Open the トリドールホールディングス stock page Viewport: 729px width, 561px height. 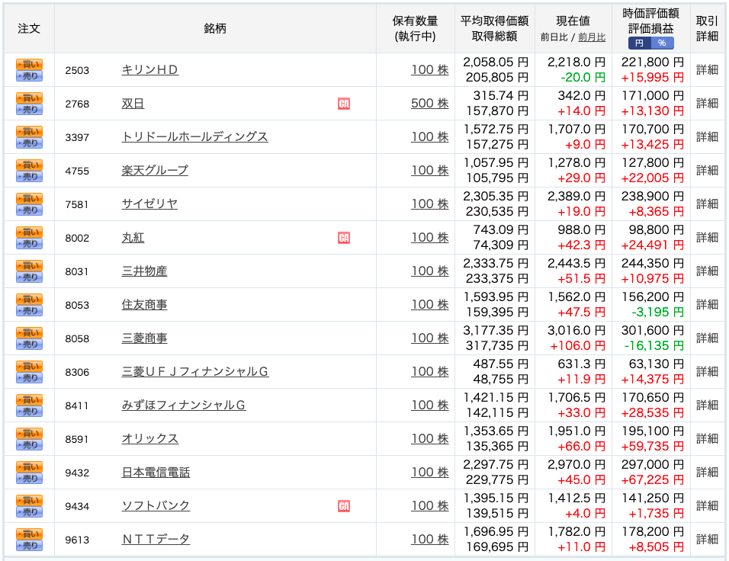(x=194, y=136)
